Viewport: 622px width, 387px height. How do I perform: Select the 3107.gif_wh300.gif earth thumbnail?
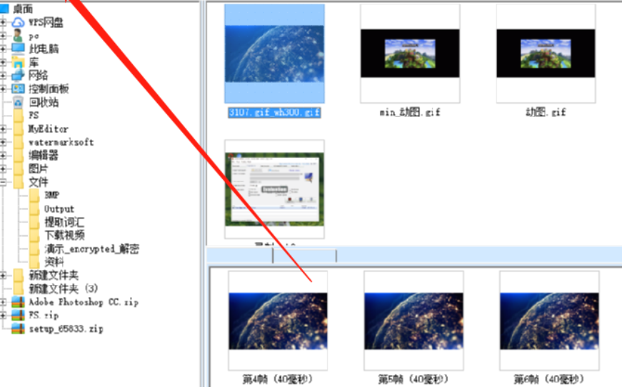pyautogui.click(x=274, y=54)
